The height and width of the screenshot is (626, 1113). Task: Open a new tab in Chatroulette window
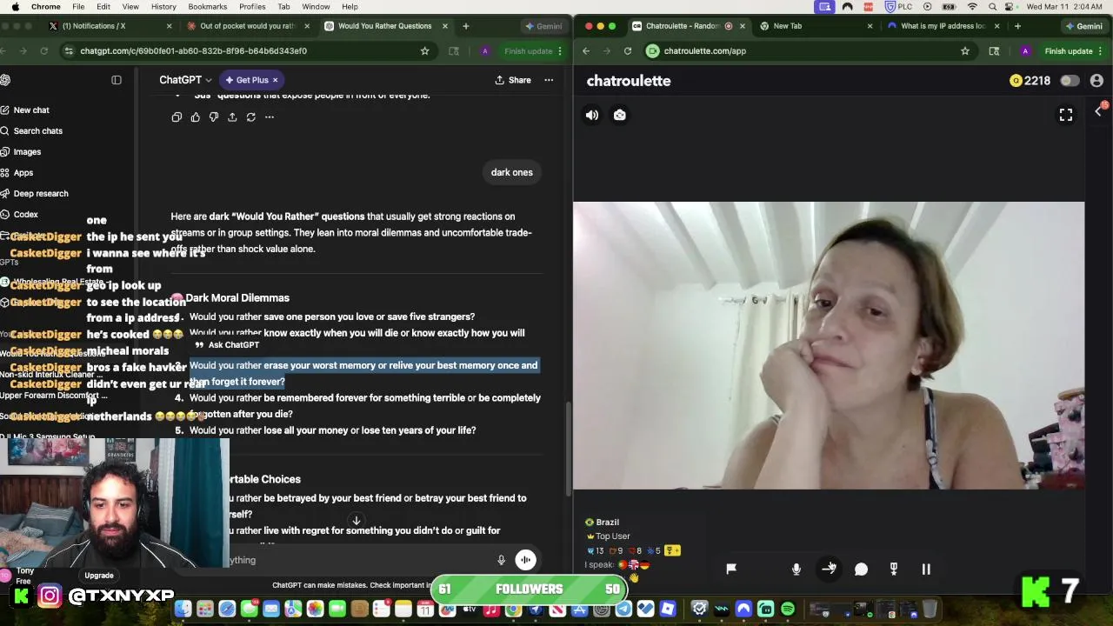(1017, 26)
